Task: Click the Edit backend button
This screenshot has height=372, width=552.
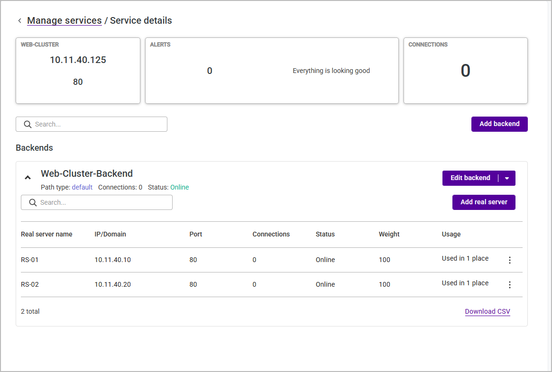Action: coord(470,178)
